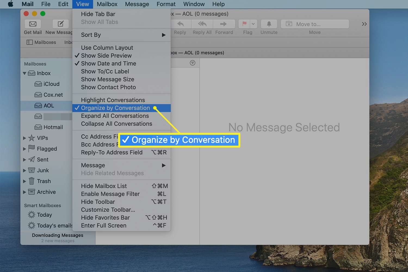Open the Trash mailbox

point(39,181)
